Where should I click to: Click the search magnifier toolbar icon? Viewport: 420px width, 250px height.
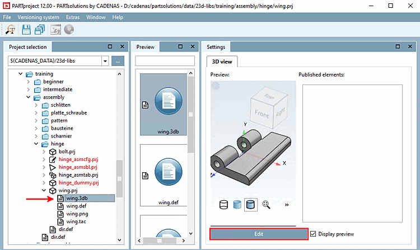point(11,30)
